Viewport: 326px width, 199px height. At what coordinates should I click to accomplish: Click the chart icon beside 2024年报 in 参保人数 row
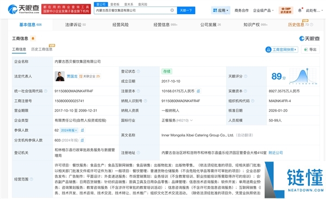[83, 130]
